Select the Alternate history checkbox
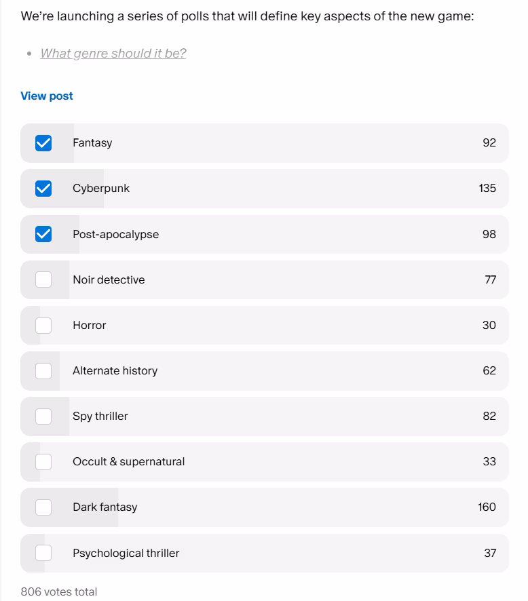The image size is (528, 601). pyautogui.click(x=43, y=370)
